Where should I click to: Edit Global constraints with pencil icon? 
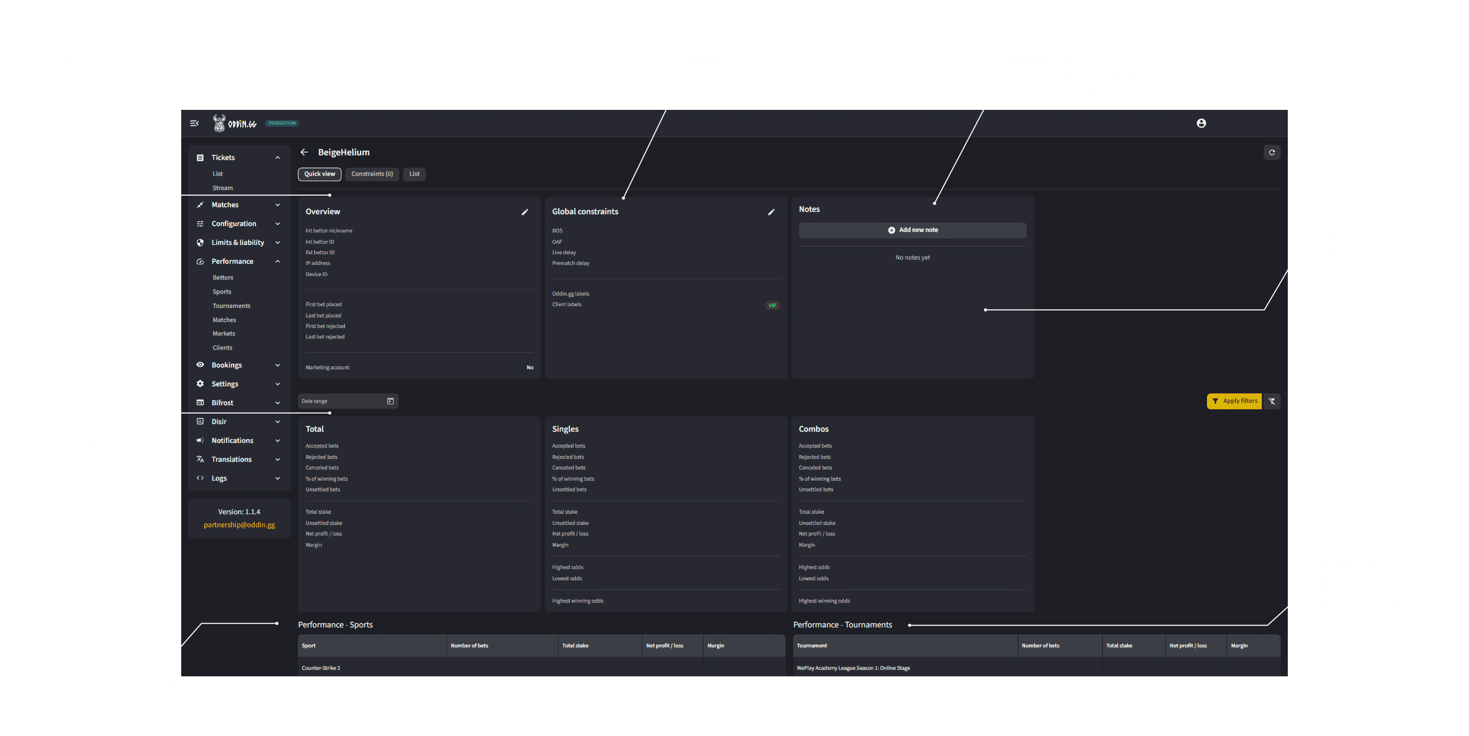771,212
